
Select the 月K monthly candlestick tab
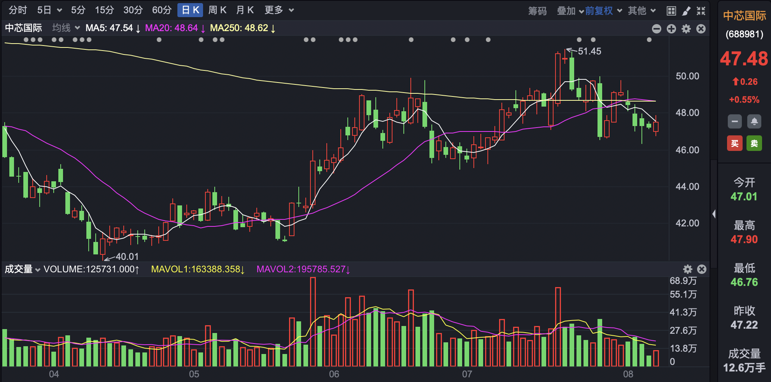(x=245, y=10)
